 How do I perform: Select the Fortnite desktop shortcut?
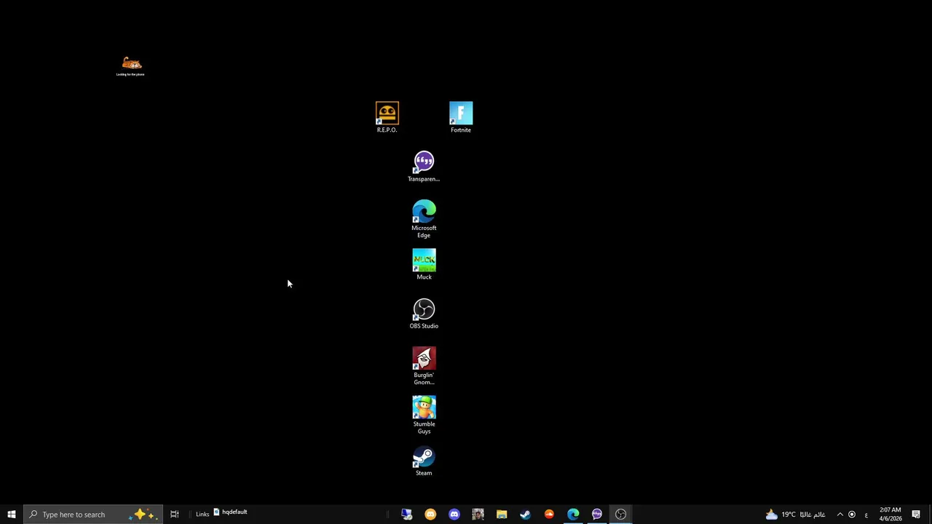pos(461,117)
